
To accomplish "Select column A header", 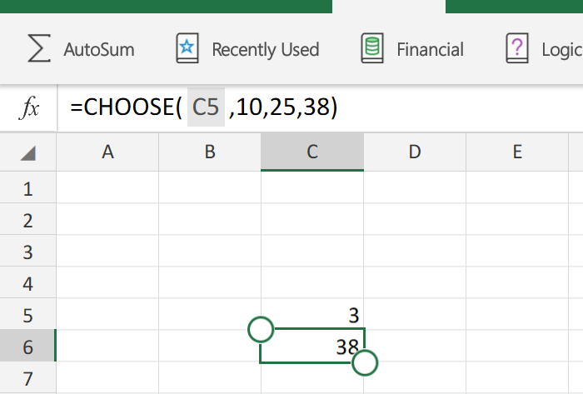I will pos(107,152).
